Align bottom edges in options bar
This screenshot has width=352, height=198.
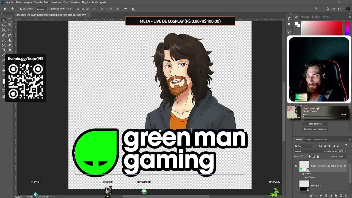click(112, 9)
